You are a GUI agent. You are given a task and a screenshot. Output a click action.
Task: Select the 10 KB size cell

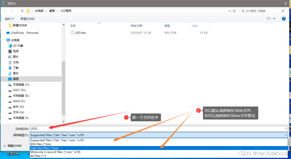204,33
